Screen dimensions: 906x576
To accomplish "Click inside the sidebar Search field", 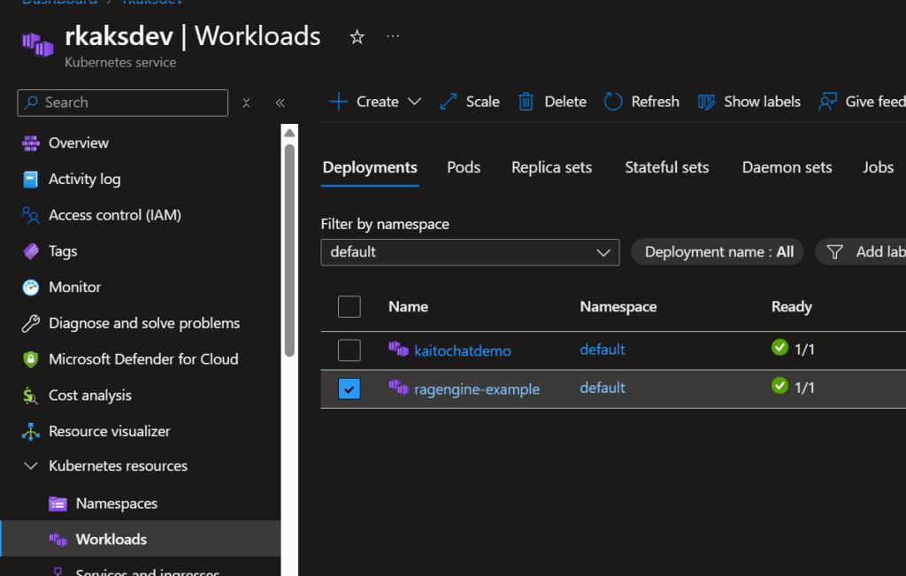I will (133, 103).
